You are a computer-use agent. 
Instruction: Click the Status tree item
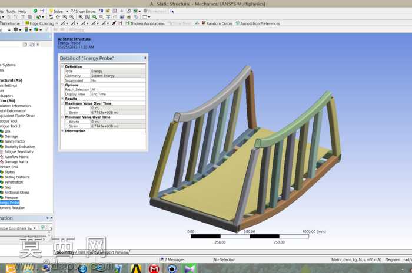coord(9,172)
